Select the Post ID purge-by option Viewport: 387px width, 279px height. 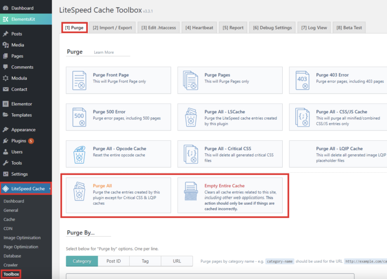point(113,261)
